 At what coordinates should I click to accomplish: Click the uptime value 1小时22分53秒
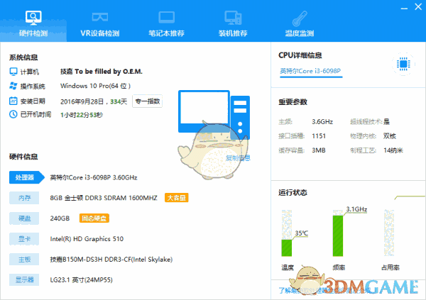[x=82, y=115]
